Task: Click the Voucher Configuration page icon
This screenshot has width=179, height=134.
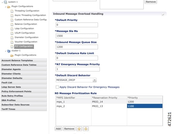Action: pos(12,42)
